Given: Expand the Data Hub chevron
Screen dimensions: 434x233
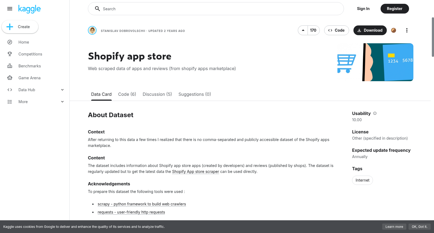Looking at the screenshot, I should pos(62,90).
